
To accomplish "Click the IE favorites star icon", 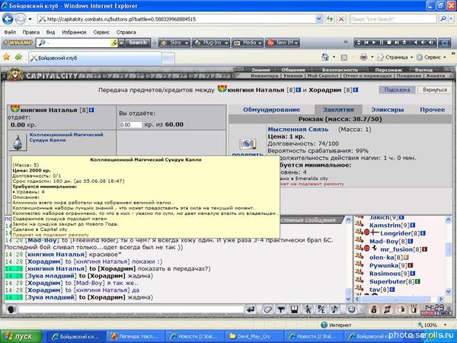I will [8, 57].
